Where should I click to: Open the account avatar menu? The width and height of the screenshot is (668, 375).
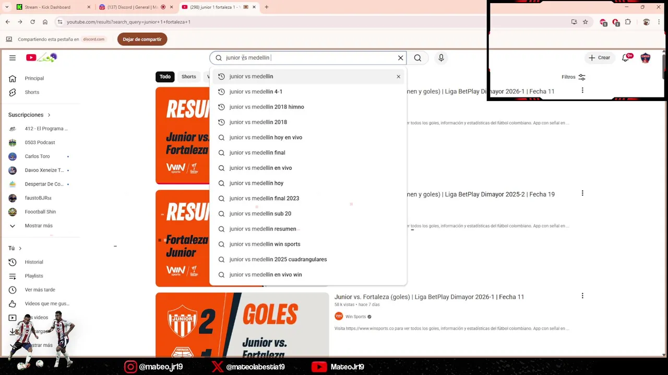(x=646, y=58)
